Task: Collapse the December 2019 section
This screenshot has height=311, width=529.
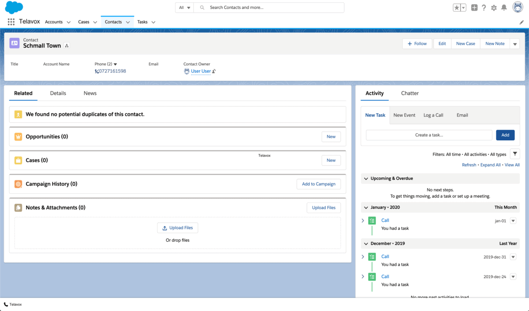Action: pyautogui.click(x=365, y=244)
